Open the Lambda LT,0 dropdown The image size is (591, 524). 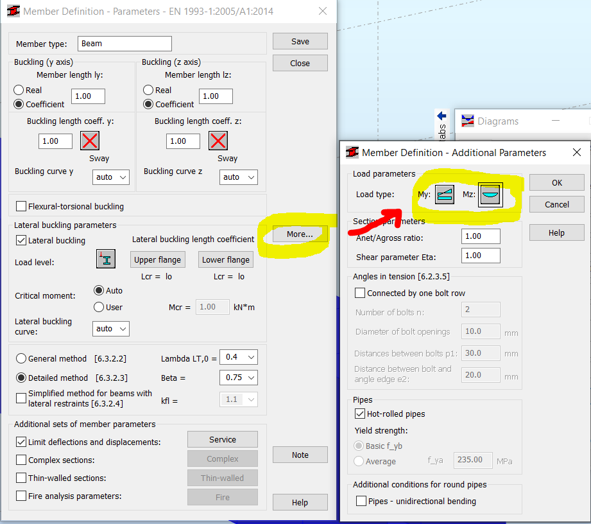pyautogui.click(x=238, y=356)
